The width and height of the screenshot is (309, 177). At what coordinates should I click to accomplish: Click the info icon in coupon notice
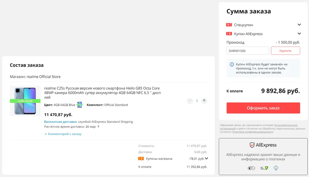[232, 64]
